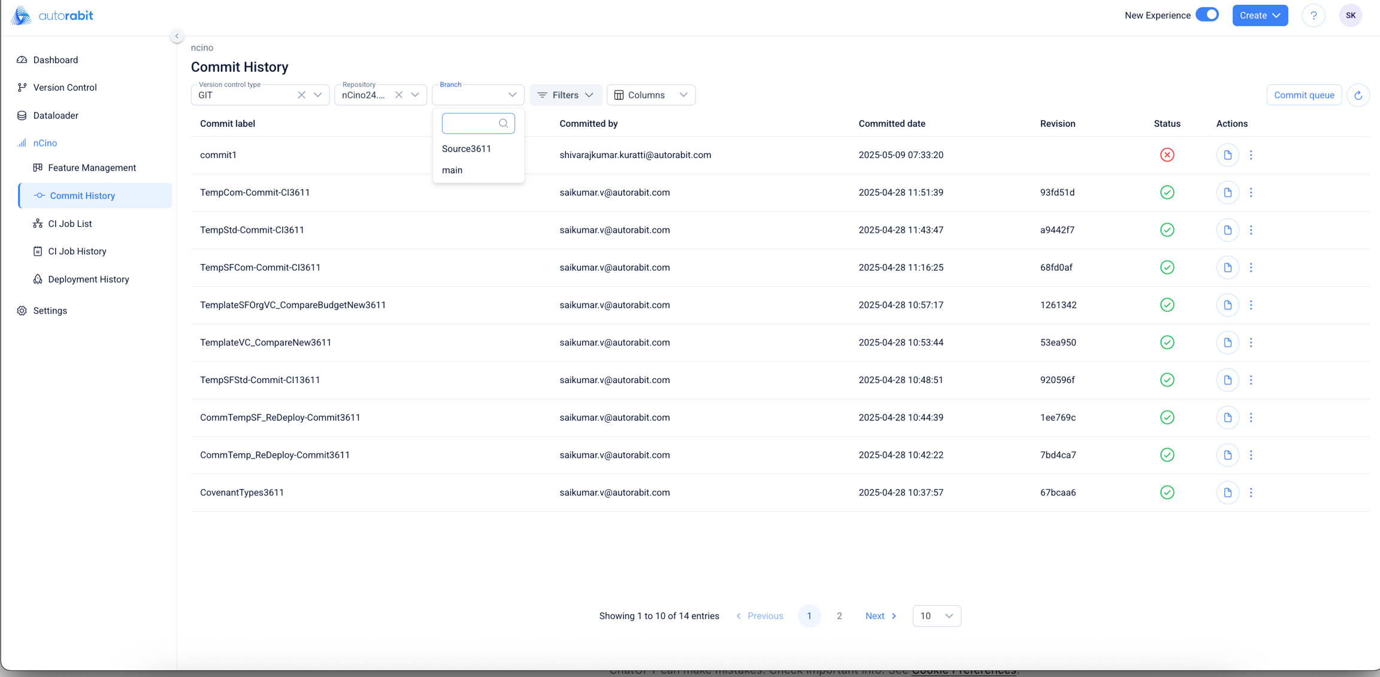
Task: Click the refresh icon beside Commit queue
Action: [x=1358, y=95]
